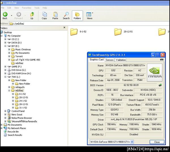
Task: Expand the 24-1-52 folder node
Action: [x=13, y=101]
